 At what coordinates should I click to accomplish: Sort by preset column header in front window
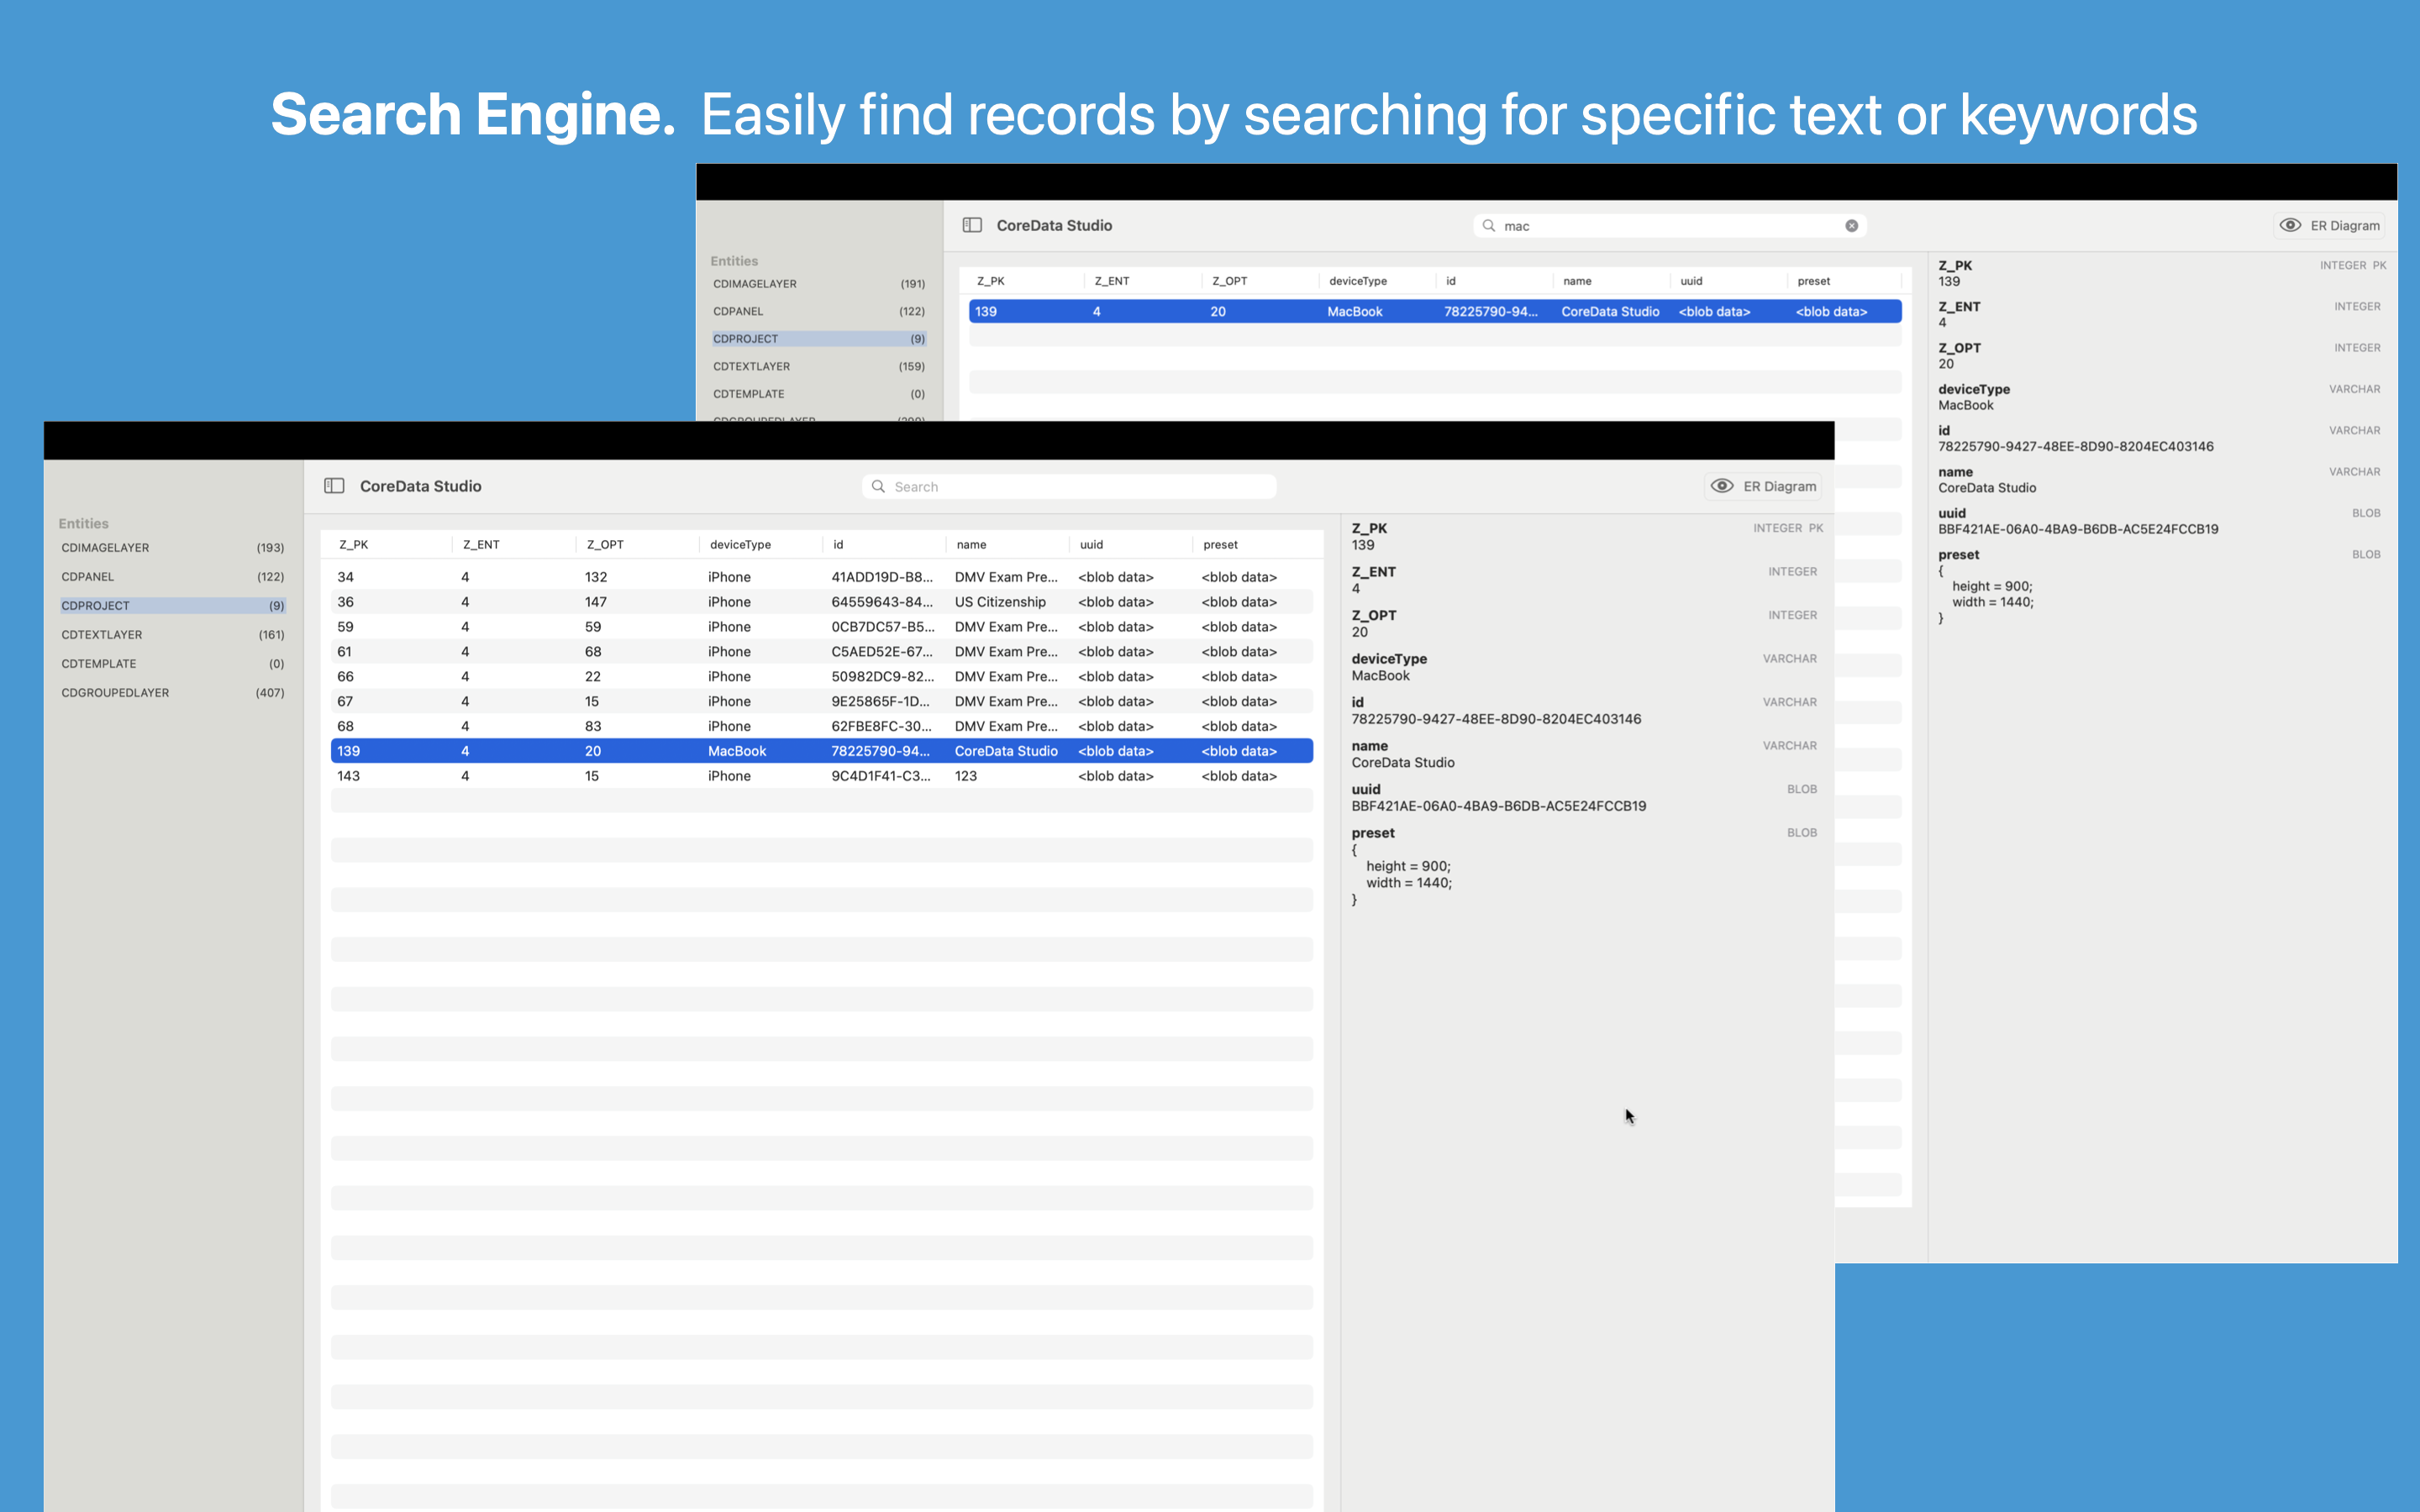(1253, 545)
